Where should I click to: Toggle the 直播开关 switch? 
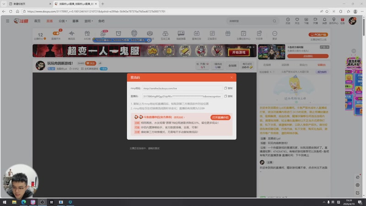(56, 33)
